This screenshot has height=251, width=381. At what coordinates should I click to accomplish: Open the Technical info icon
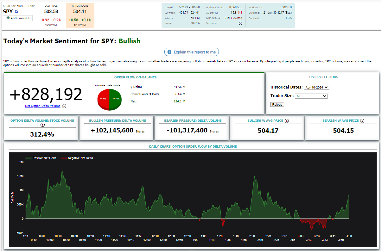[240, 23]
